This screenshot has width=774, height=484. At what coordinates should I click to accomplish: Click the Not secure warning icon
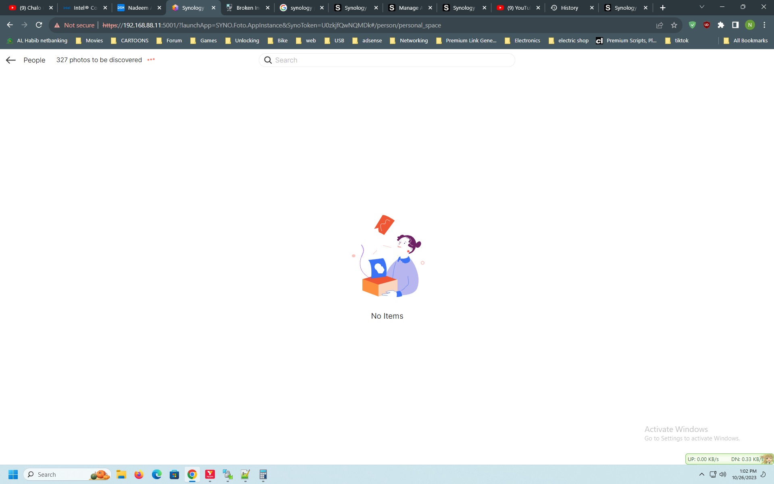57,25
